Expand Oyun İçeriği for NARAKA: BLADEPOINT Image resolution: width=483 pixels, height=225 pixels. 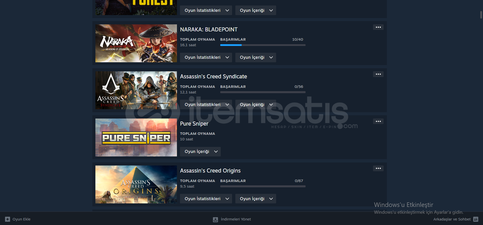pos(255,58)
